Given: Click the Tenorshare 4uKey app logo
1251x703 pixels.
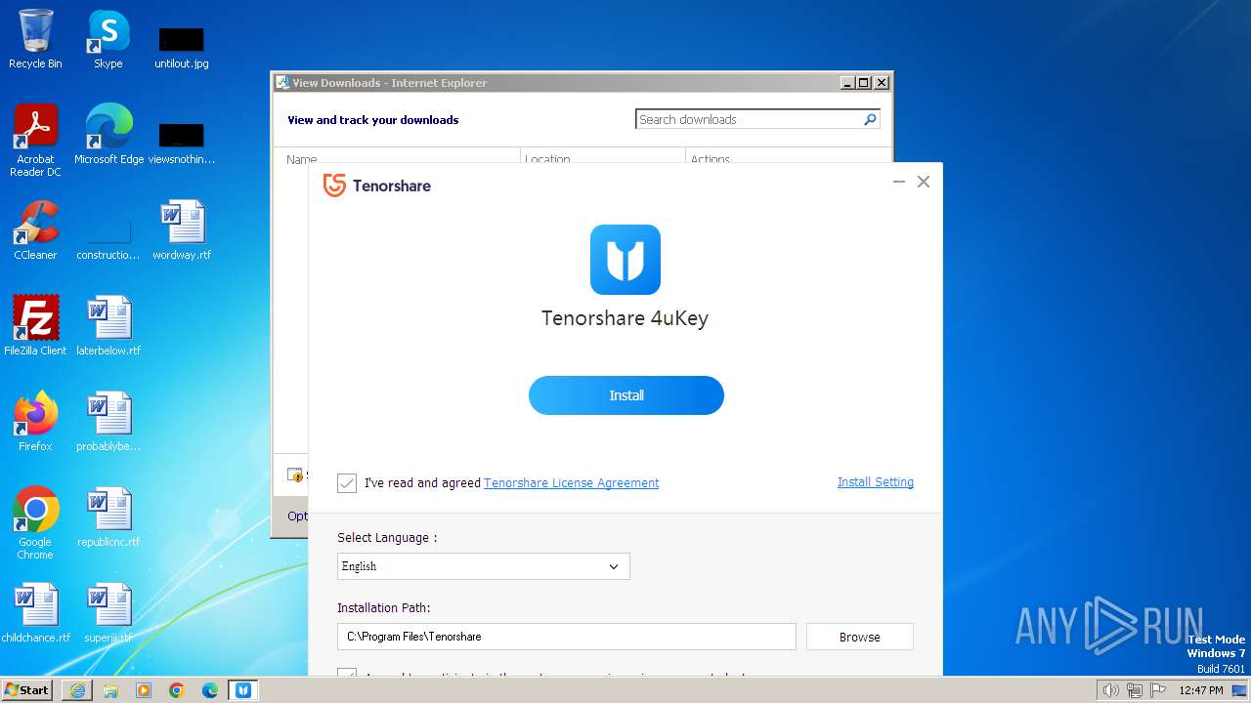Looking at the screenshot, I should (625, 260).
